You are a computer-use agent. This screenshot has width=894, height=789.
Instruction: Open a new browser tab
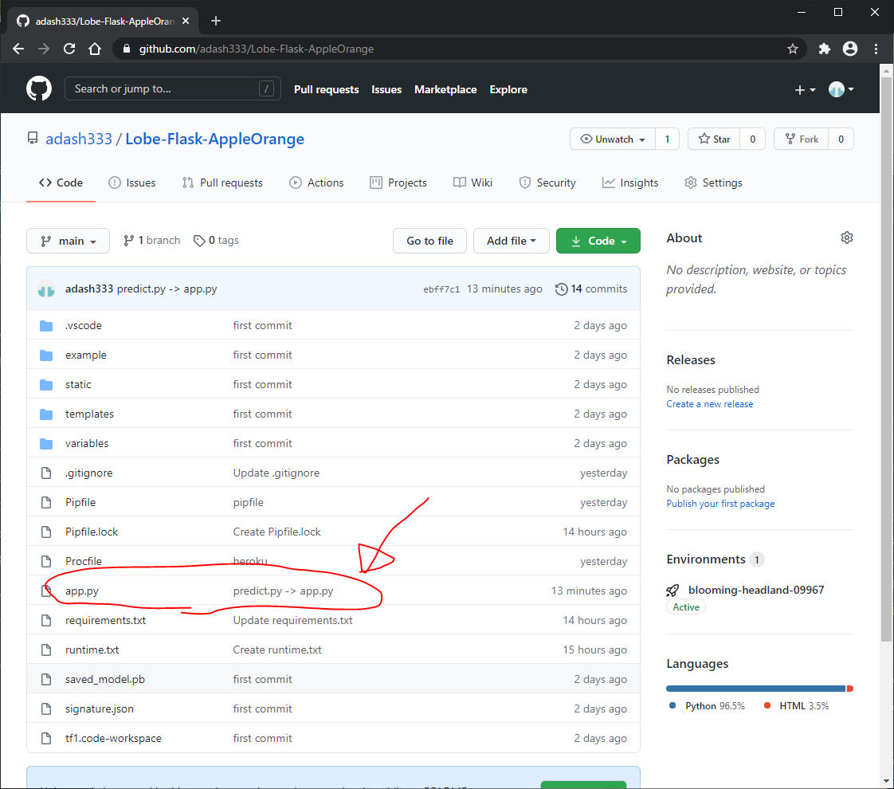(x=215, y=21)
